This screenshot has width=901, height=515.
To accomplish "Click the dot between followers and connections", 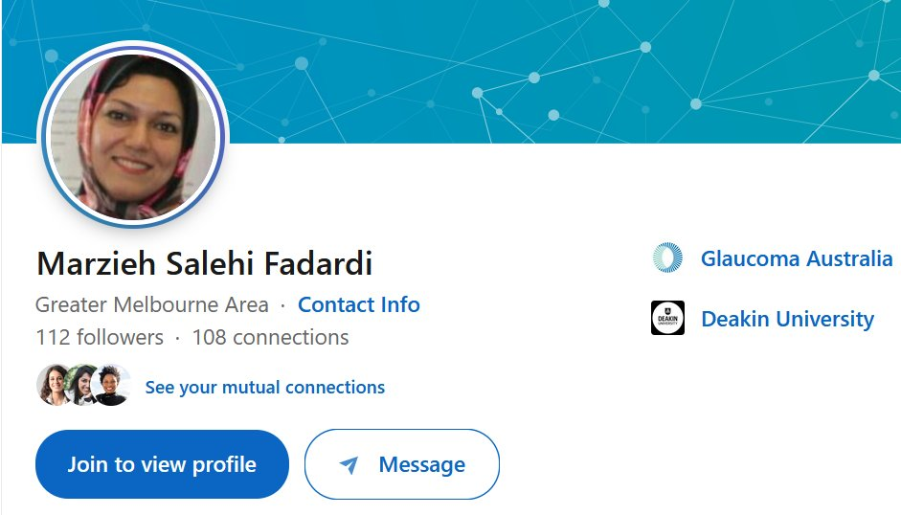I will [x=178, y=339].
